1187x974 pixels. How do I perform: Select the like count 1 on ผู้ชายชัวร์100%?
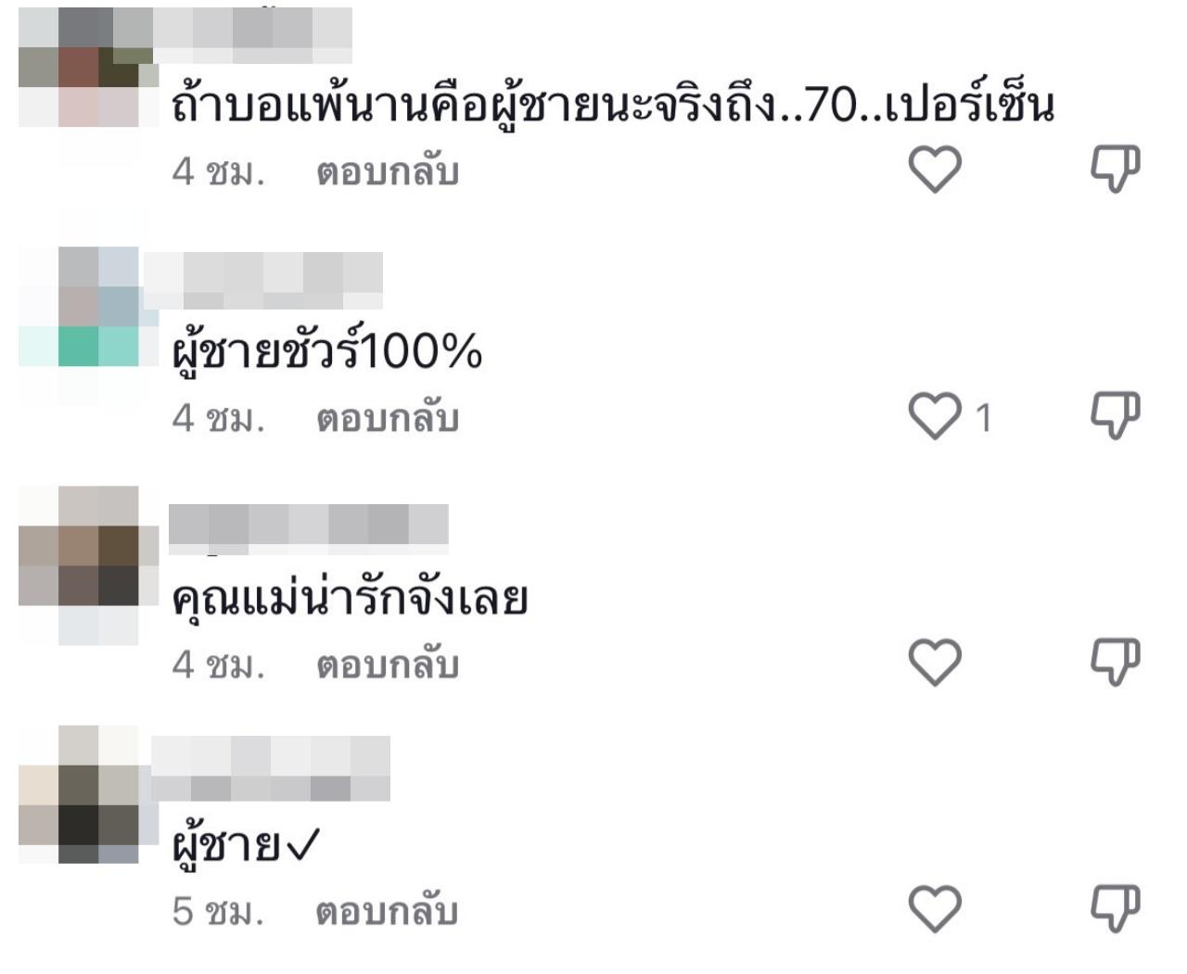pyautogui.click(x=984, y=418)
